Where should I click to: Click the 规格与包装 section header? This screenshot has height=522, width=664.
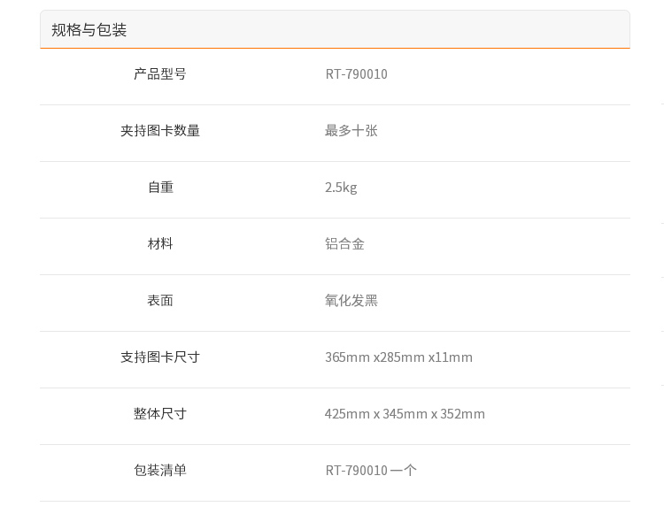click(x=89, y=30)
